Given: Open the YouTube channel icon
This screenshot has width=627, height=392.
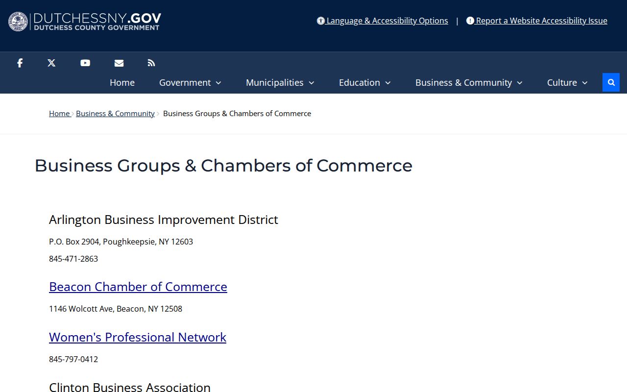Looking at the screenshot, I should click(x=85, y=63).
